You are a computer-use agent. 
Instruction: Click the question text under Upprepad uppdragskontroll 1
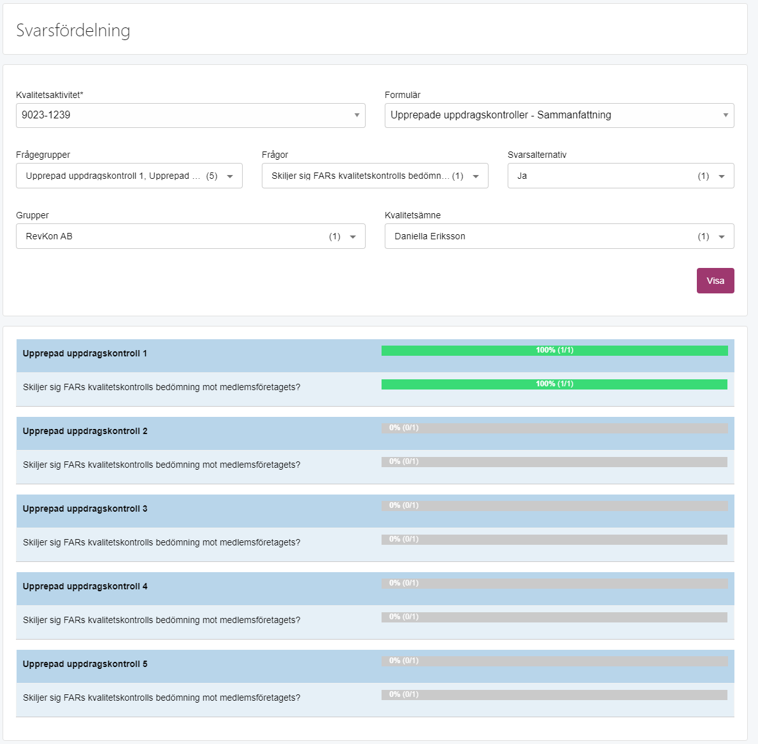(x=161, y=388)
